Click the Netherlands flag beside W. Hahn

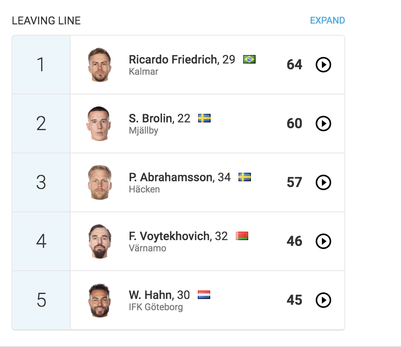pyautogui.click(x=204, y=295)
